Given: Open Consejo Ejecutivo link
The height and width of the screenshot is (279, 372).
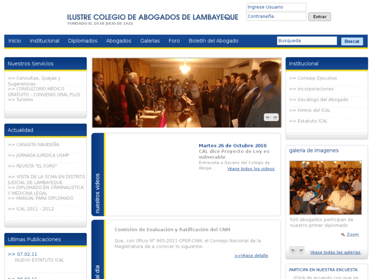Looking at the screenshot, I should pyautogui.click(x=313, y=78).
